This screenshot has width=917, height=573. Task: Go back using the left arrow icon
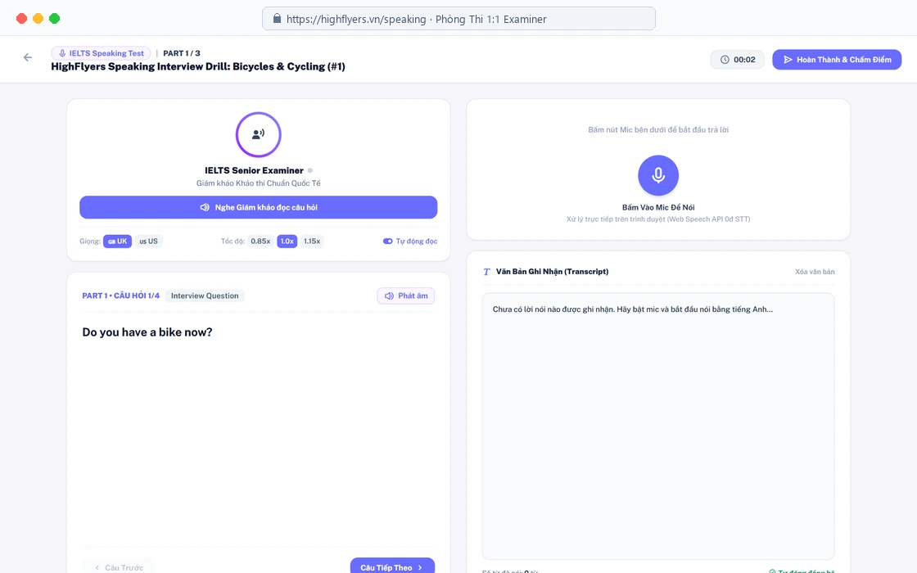(28, 57)
